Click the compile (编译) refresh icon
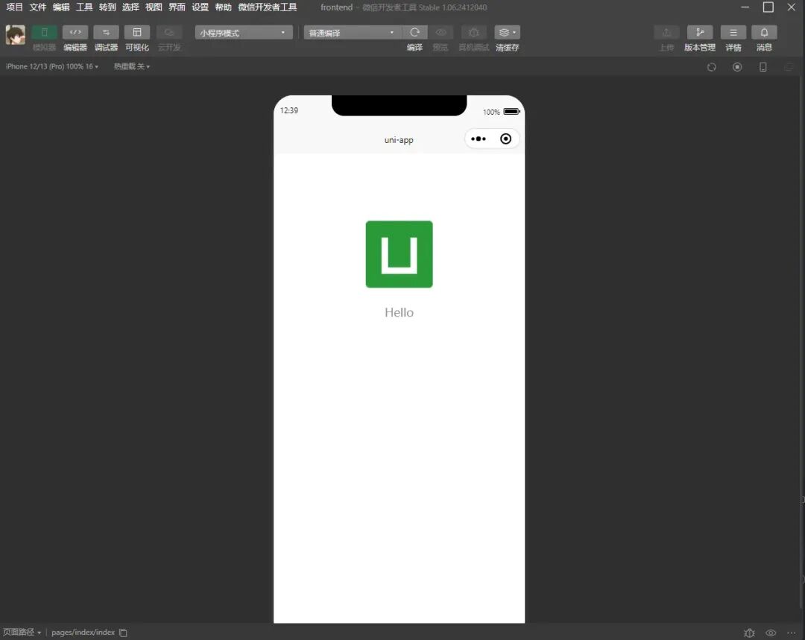This screenshot has width=805, height=640. pos(415,32)
